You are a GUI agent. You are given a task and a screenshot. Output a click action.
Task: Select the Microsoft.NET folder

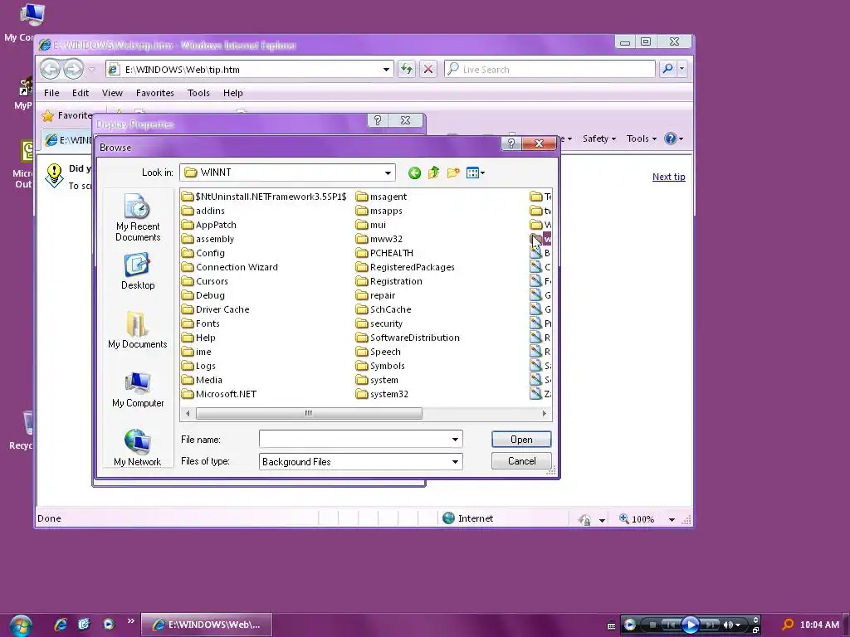pyautogui.click(x=219, y=394)
